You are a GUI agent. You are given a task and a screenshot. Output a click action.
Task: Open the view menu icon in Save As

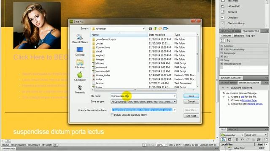166,29
